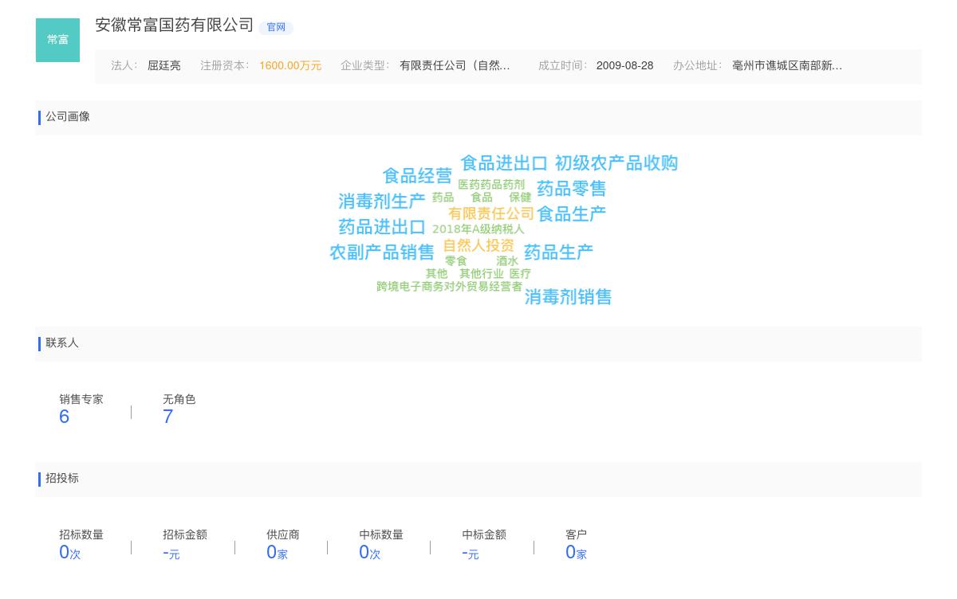The image size is (957, 599).
Task: Open the 供应商 count 0家
Action: click(278, 552)
